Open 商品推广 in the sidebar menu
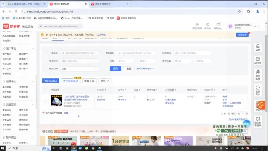The height and width of the screenshot is (151, 268). (x=23, y=54)
